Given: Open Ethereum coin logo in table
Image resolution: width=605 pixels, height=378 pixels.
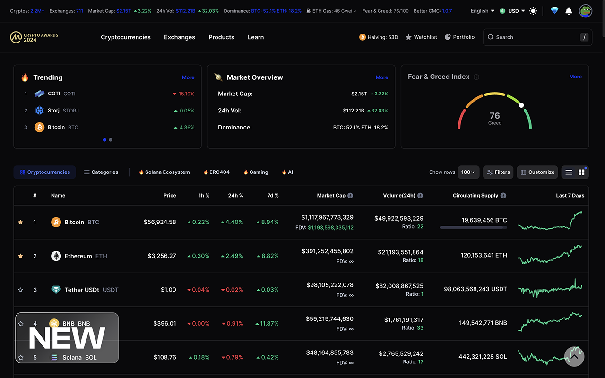Looking at the screenshot, I should click(56, 256).
